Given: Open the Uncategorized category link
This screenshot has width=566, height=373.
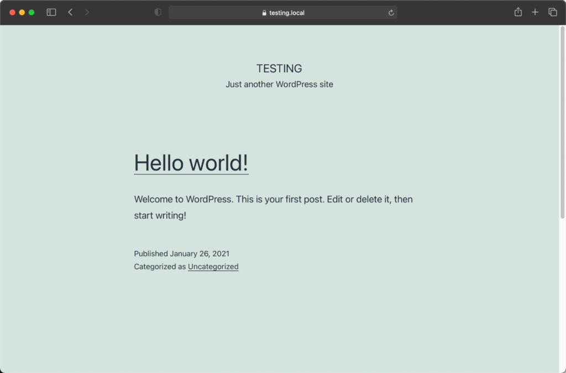Looking at the screenshot, I should [213, 267].
